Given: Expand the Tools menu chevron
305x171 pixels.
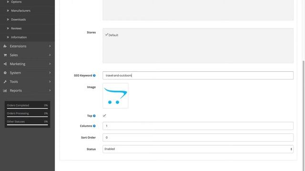Looking at the screenshot, I should 50,82.
